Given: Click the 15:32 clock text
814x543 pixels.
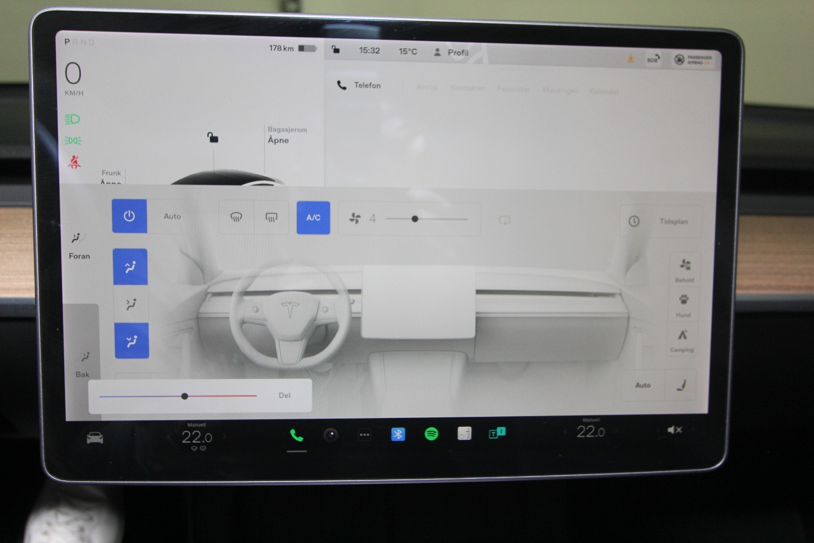Looking at the screenshot, I should tap(369, 50).
